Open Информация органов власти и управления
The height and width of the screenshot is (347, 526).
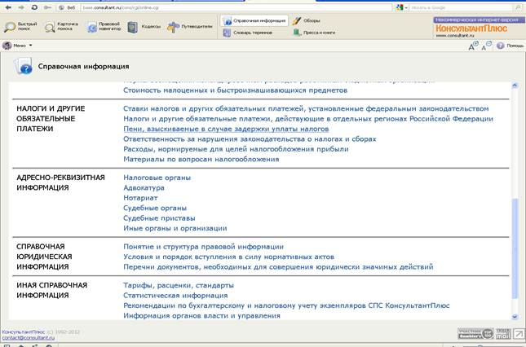(201, 315)
